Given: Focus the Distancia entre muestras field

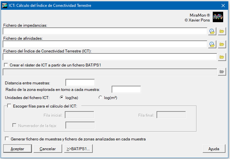Looking at the screenshot, I should click(80, 82).
